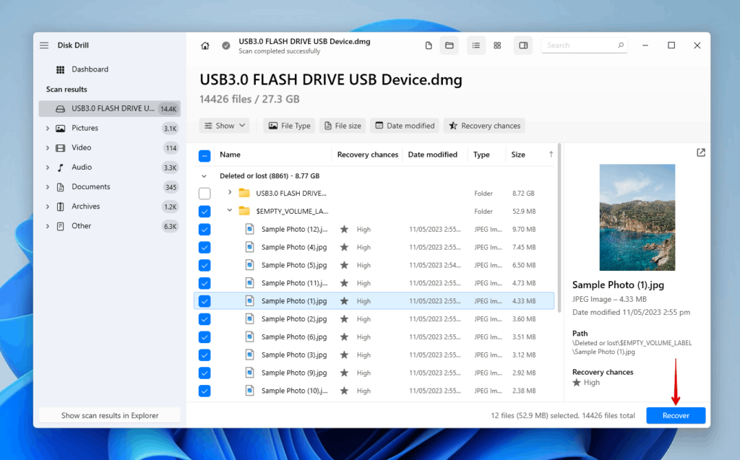Click the Recover button
This screenshot has height=460, width=740.
[675, 415]
